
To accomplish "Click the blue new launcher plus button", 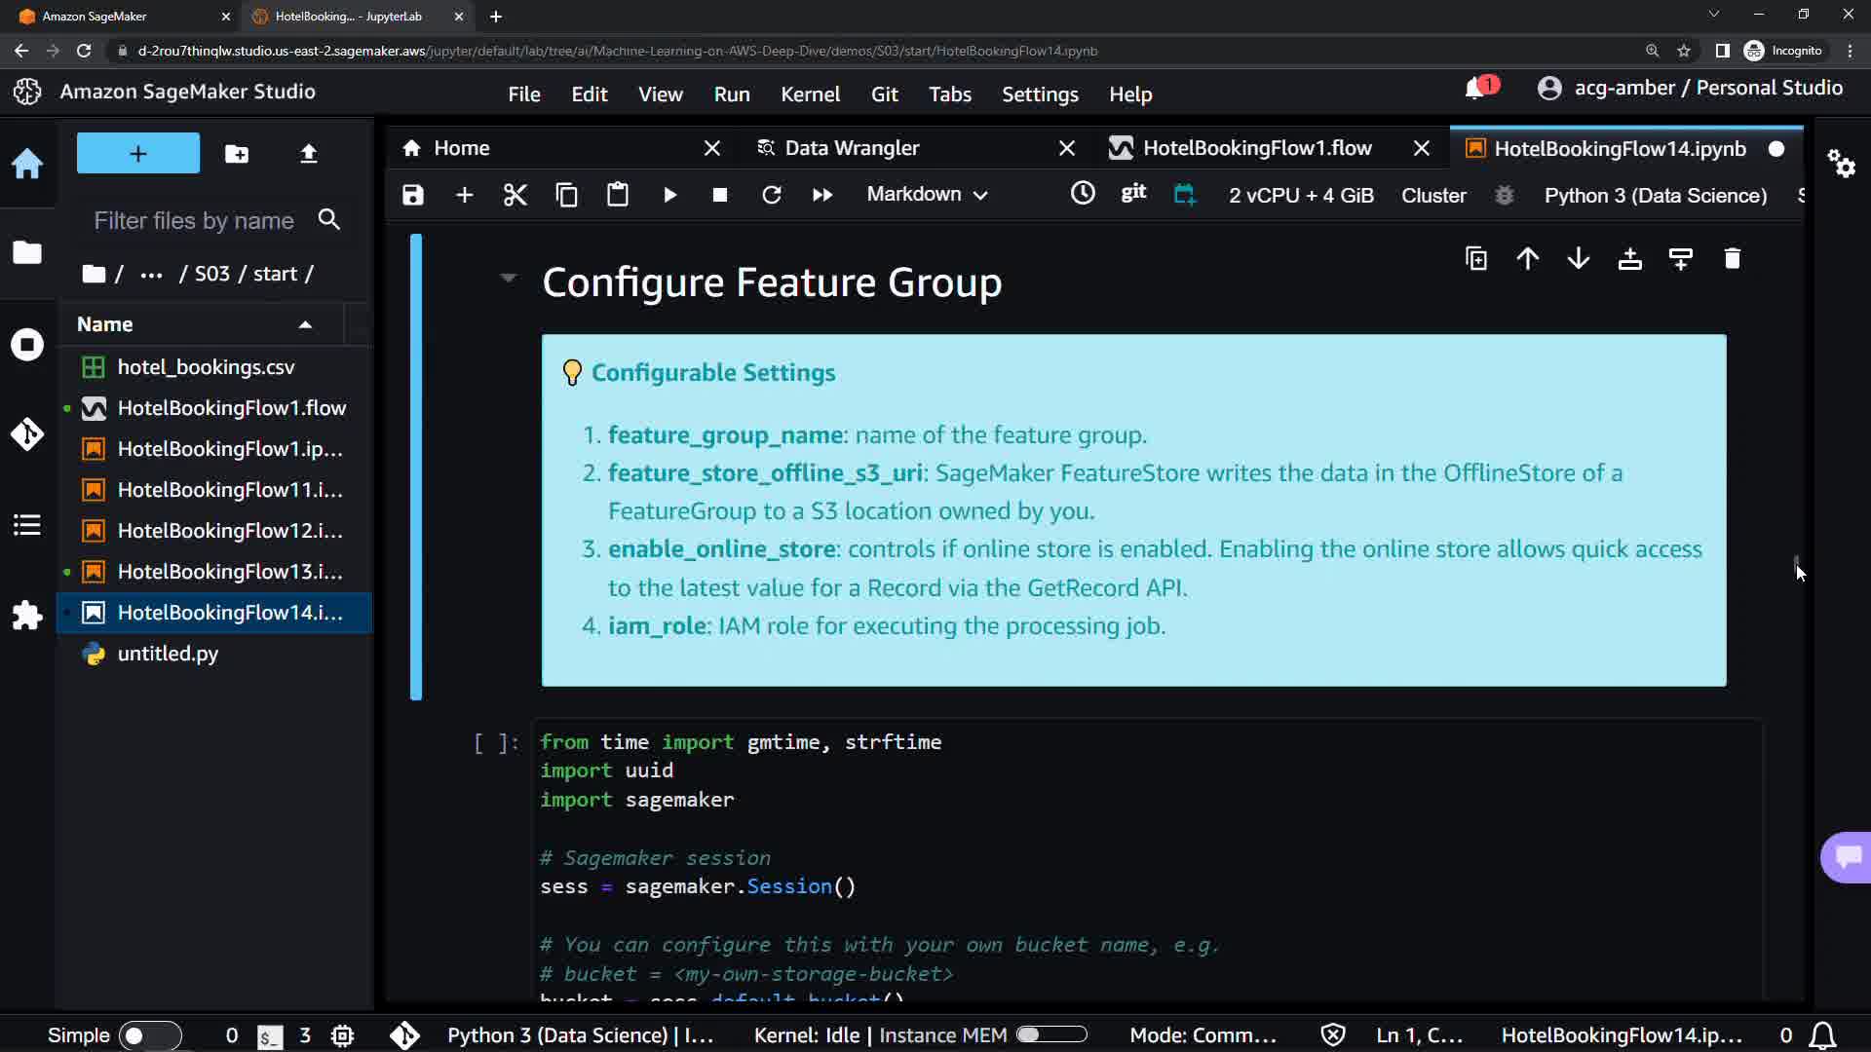I will click(x=138, y=154).
